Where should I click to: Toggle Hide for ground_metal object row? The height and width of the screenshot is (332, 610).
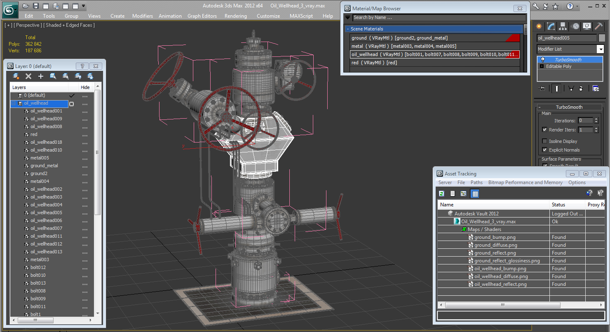tap(85, 166)
